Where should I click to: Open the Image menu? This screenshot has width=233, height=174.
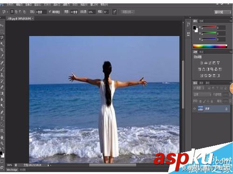point(28,5)
